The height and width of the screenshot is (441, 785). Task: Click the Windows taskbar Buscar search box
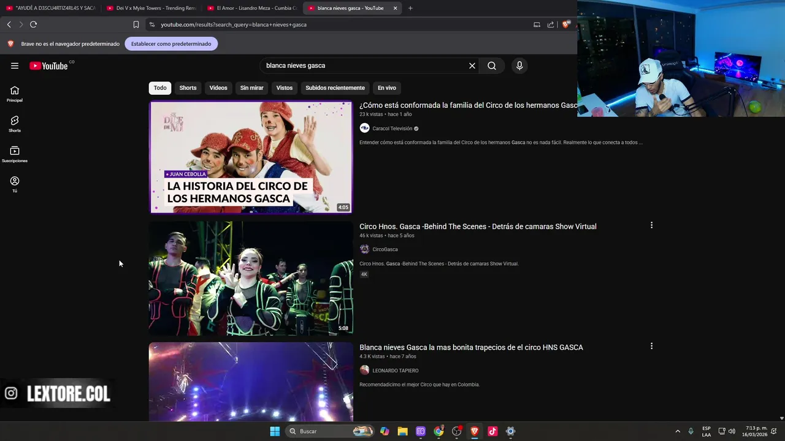[x=330, y=431]
